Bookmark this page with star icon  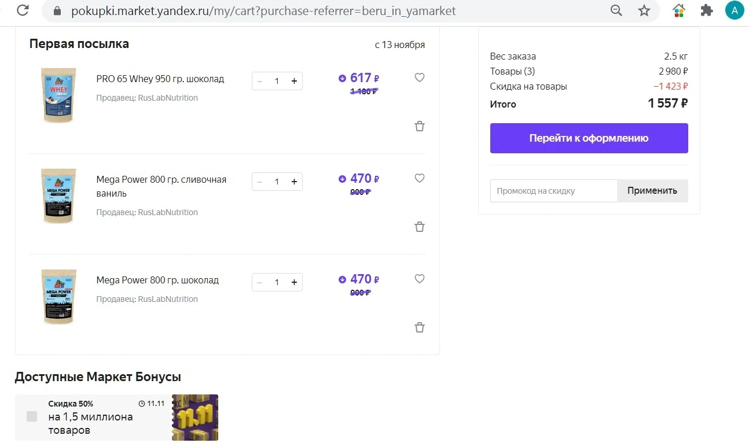[x=644, y=10]
